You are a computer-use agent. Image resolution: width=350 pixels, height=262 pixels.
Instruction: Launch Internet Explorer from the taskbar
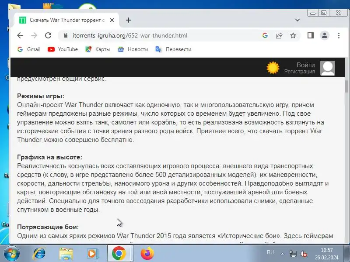[39, 254]
